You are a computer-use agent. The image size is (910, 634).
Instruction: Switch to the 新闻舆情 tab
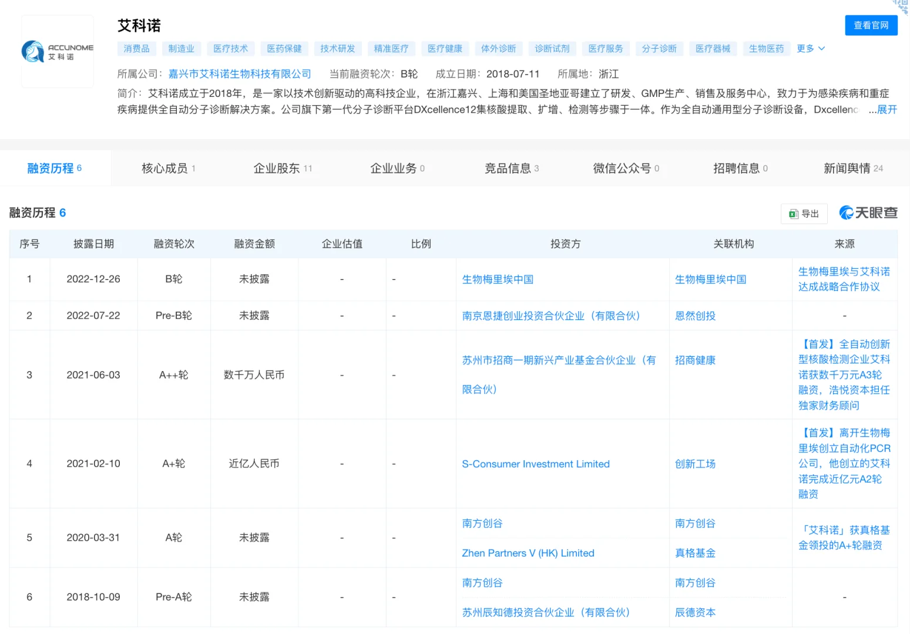(x=853, y=168)
